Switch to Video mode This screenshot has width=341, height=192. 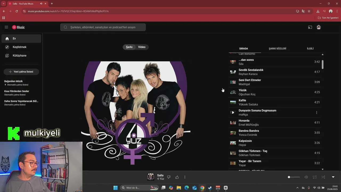(142, 47)
